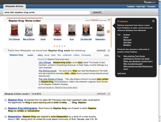Open Christine title link
Viewport: 161px width, 122px height.
coord(57,39)
